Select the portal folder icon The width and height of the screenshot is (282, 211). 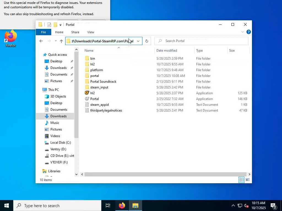(87, 76)
